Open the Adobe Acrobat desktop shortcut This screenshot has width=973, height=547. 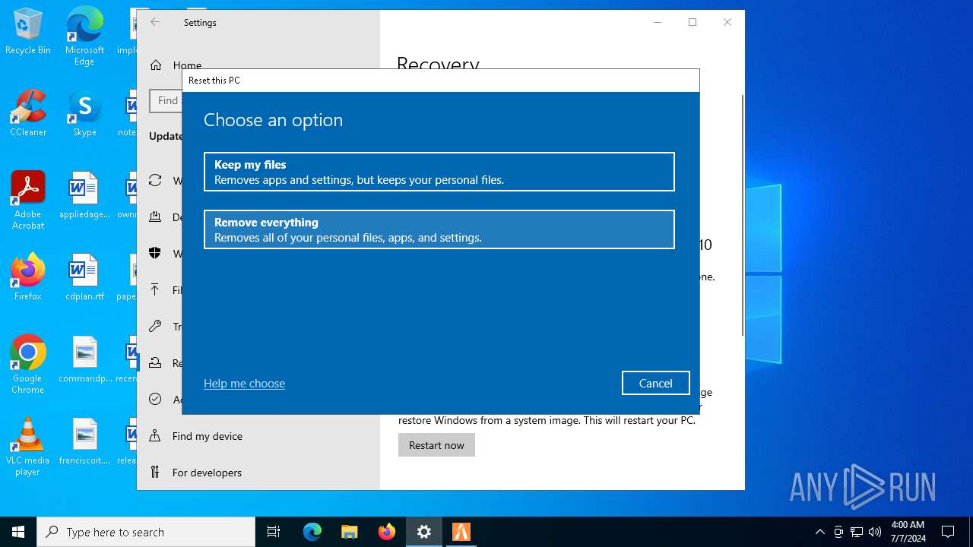tap(28, 201)
